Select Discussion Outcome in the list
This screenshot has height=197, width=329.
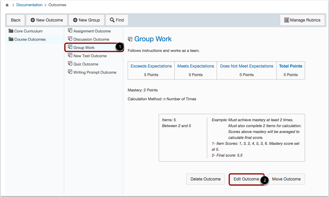91,39
